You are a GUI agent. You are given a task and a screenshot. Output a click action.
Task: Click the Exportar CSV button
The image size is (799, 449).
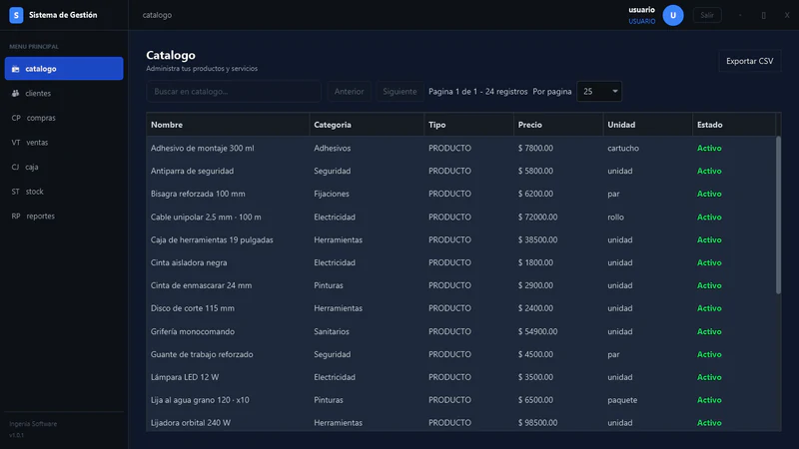click(750, 61)
